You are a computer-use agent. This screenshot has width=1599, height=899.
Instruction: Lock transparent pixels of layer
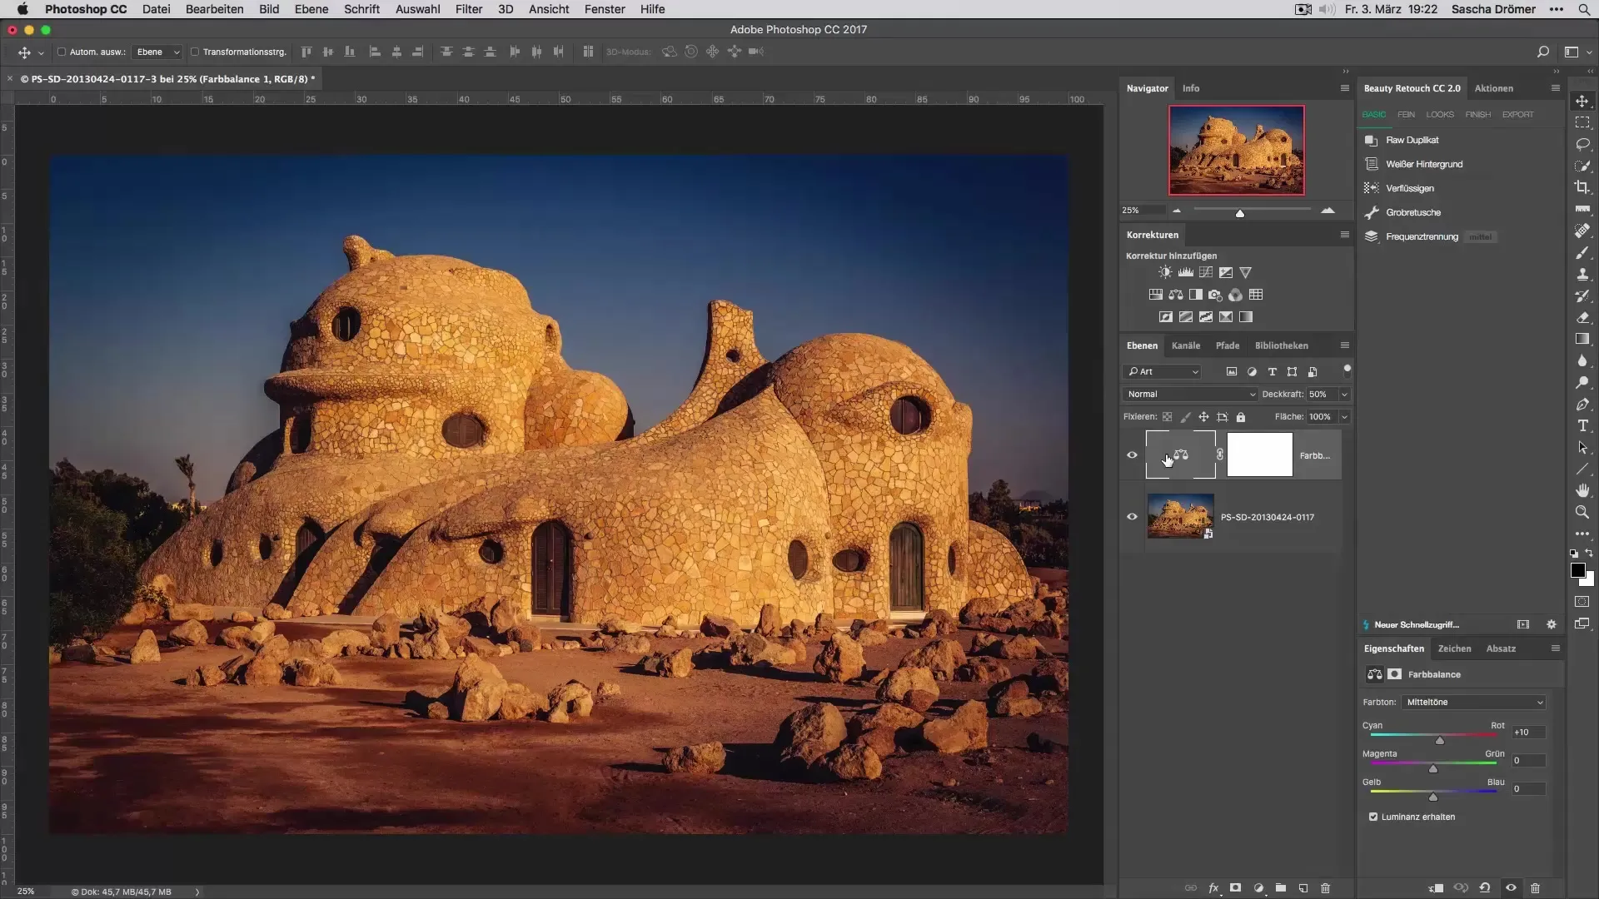1168,417
